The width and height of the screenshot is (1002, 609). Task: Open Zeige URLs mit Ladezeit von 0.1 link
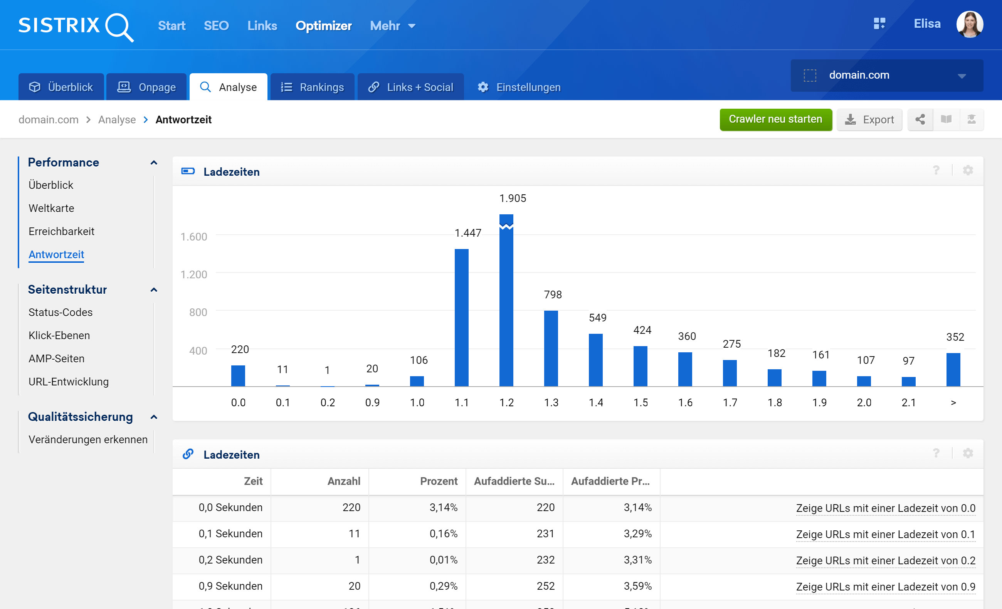click(885, 534)
